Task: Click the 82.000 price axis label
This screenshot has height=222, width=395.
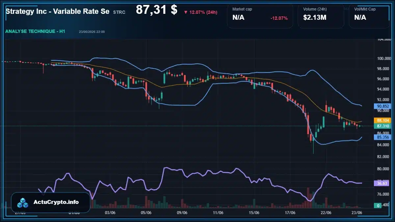Action: (x=383, y=157)
